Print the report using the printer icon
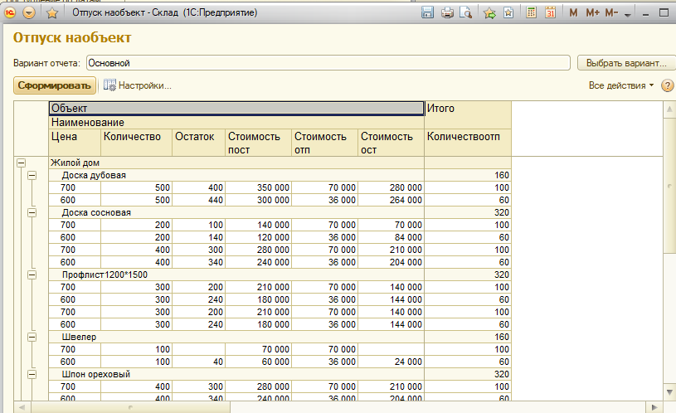 point(447,13)
